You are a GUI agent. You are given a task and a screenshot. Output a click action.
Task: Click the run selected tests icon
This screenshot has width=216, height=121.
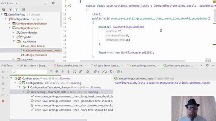point(3,78)
